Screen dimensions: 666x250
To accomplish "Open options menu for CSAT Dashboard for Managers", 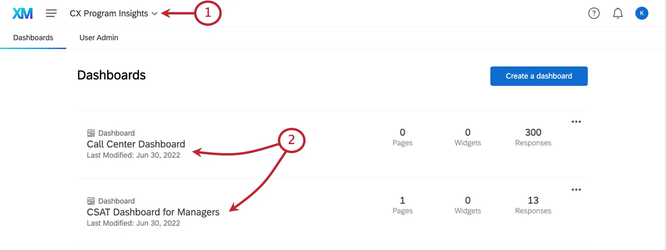I will click(x=576, y=189).
